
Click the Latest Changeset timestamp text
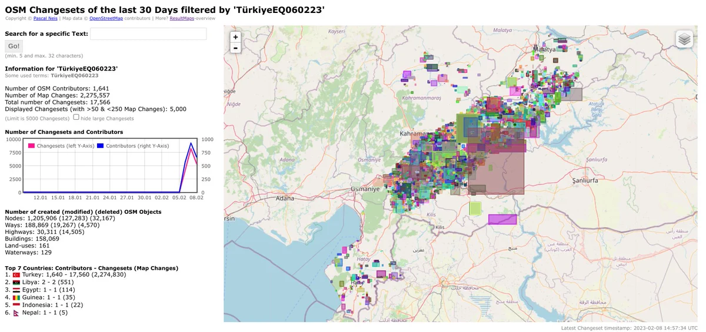click(630, 328)
